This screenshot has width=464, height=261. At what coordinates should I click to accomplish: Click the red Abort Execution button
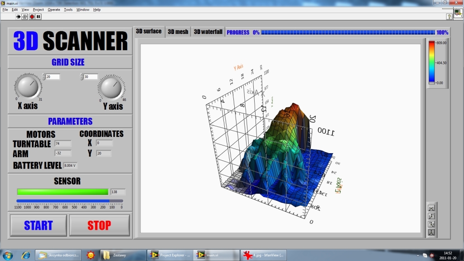[x=32, y=17]
